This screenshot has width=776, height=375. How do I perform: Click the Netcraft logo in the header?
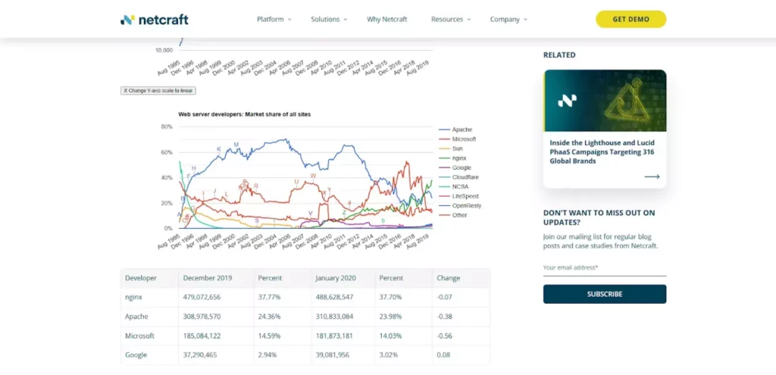(x=154, y=20)
